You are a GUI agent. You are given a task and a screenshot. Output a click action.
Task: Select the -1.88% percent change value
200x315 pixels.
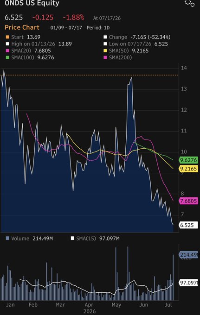[73, 18]
